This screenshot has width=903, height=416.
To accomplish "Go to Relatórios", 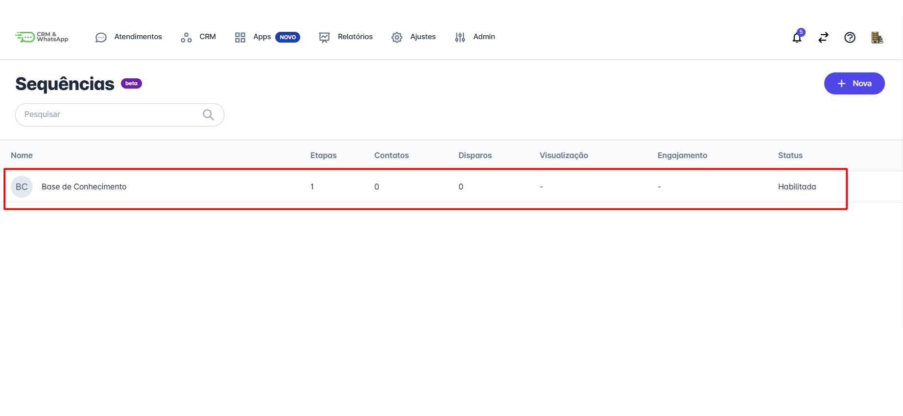I will [355, 37].
